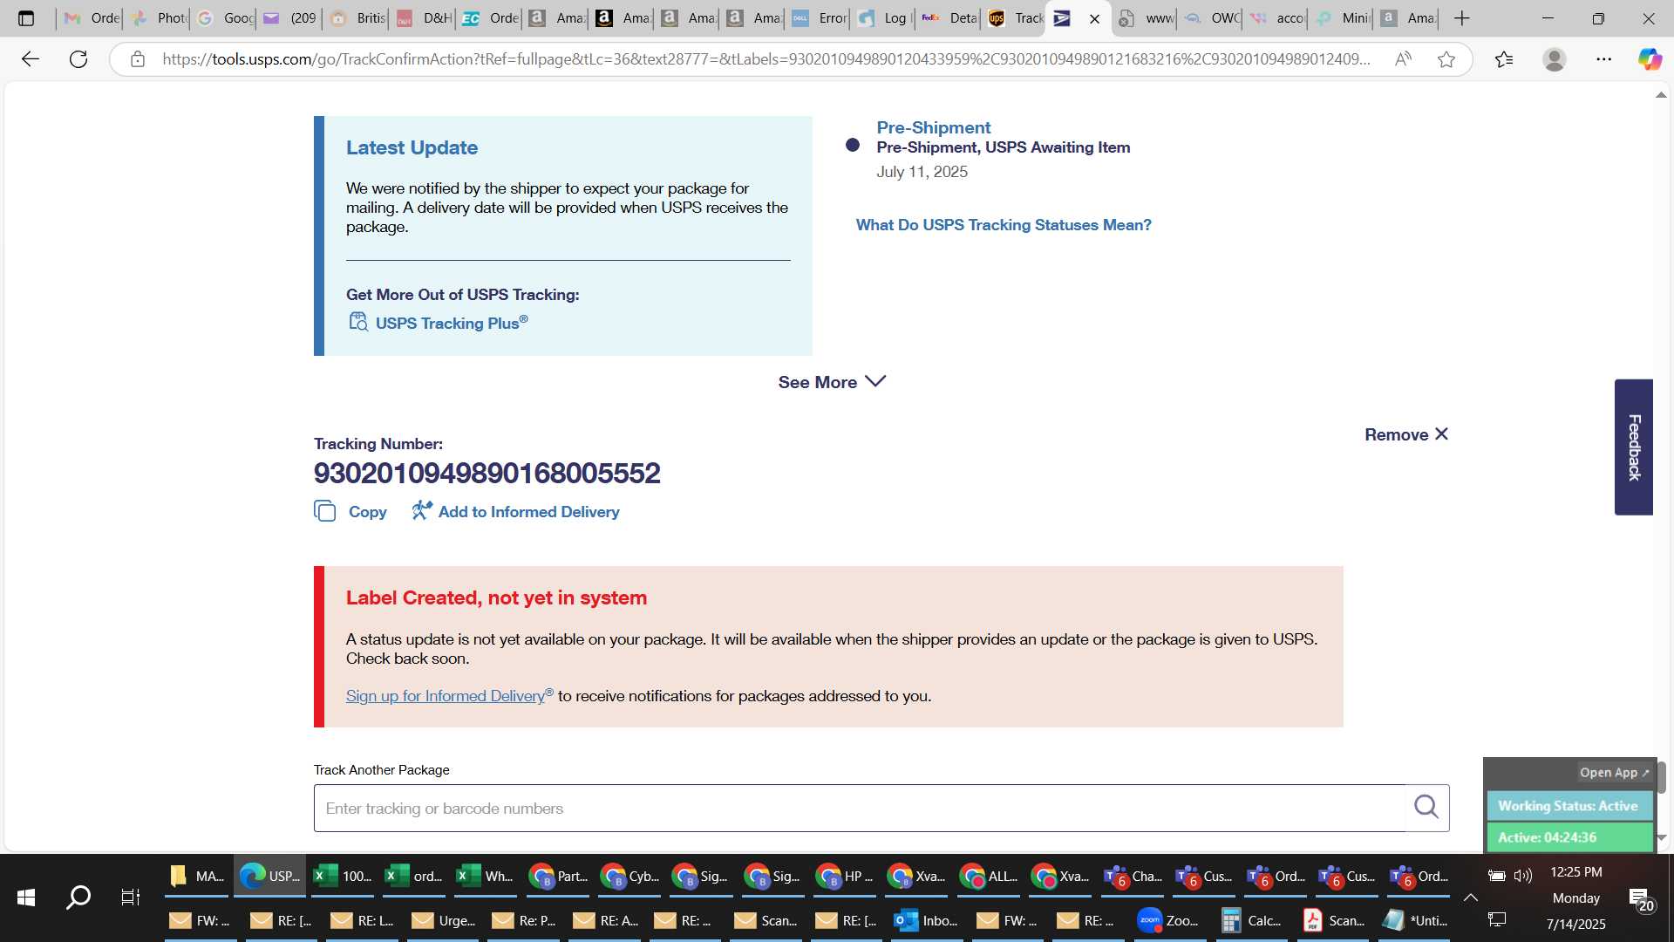The height and width of the screenshot is (942, 1674).
Task: Open Urge... email in taskbar
Action: pos(443,921)
